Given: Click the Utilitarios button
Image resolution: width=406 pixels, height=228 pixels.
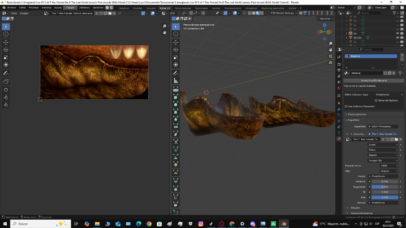Looking at the screenshot, I should coord(84,7).
